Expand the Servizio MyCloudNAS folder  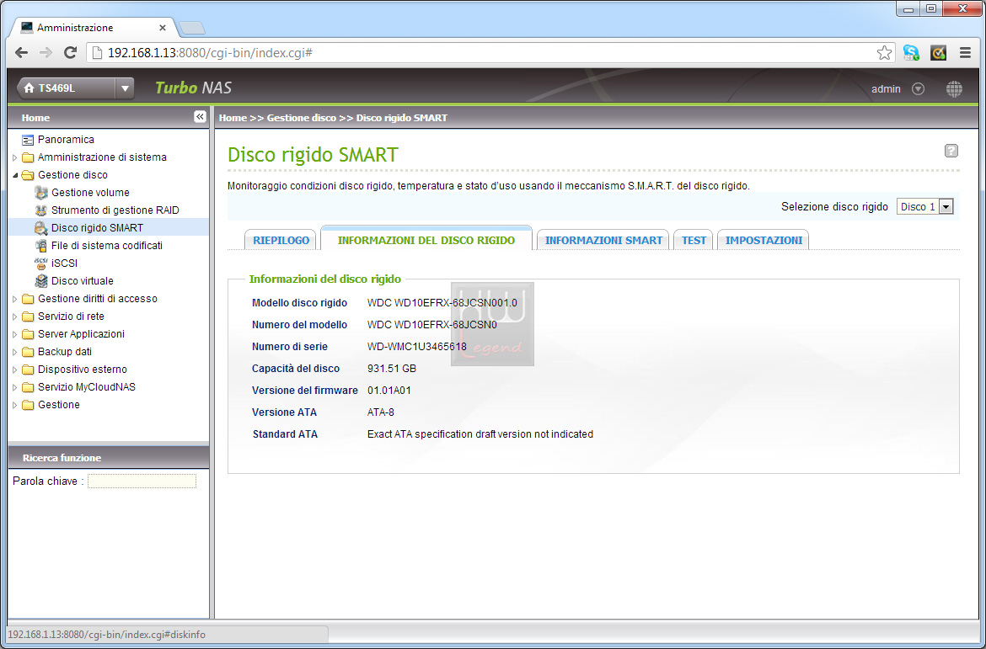click(x=15, y=387)
